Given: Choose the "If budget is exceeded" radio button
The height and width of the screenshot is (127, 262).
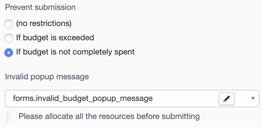Looking at the screenshot, I should 9,38.
